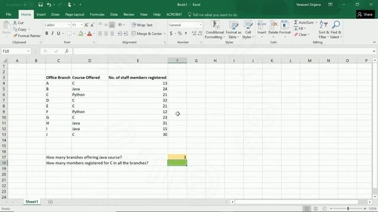
Task: Click the Insert Function fx icon
Action: 67,51
